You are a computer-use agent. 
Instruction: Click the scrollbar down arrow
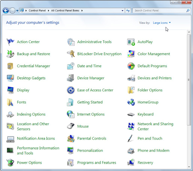click(x=189, y=167)
